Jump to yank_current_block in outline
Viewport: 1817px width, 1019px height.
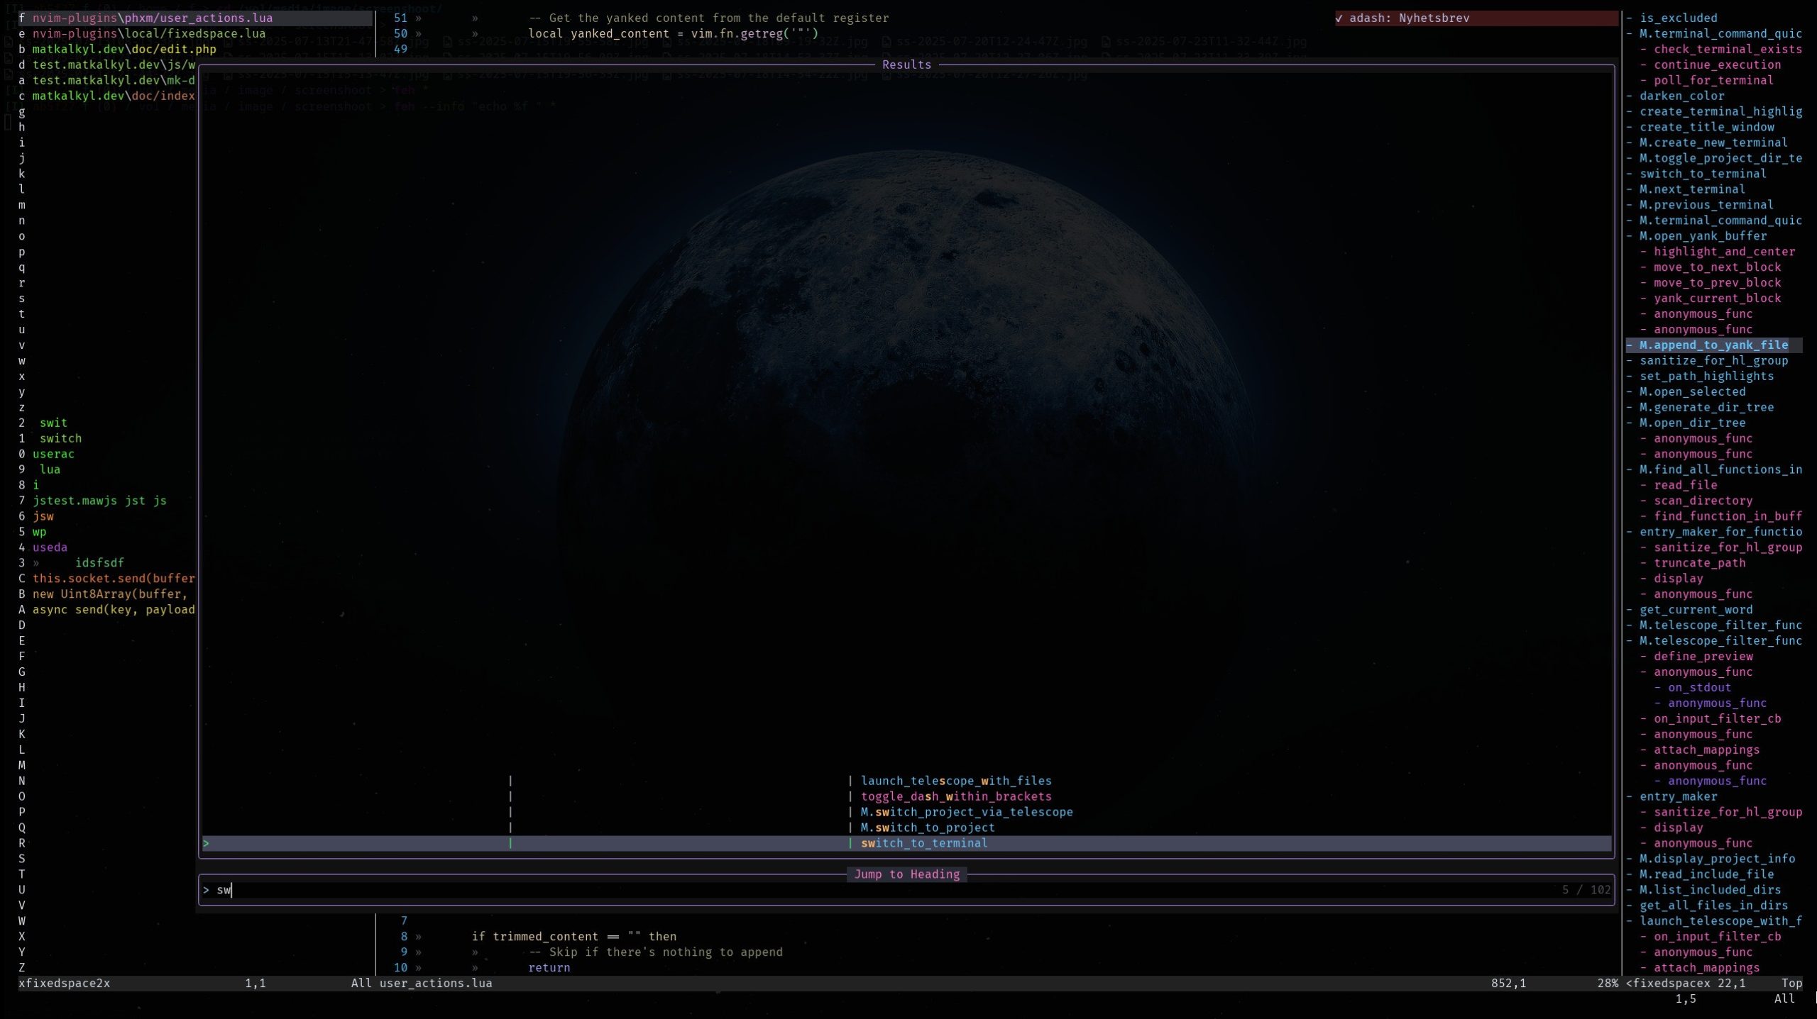click(x=1717, y=299)
